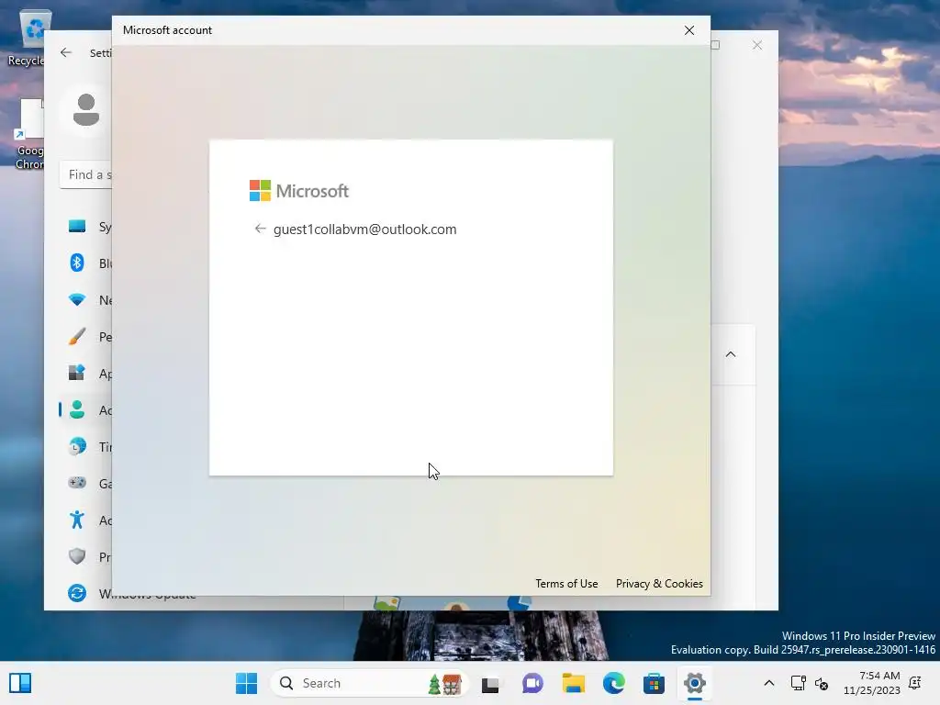Open the Chat app on taskbar
The width and height of the screenshot is (940, 705).
pos(532,683)
